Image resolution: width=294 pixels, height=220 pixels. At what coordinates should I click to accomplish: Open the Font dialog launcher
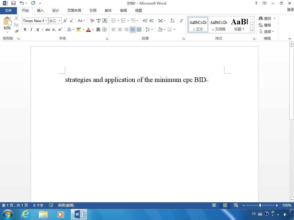point(107,39)
